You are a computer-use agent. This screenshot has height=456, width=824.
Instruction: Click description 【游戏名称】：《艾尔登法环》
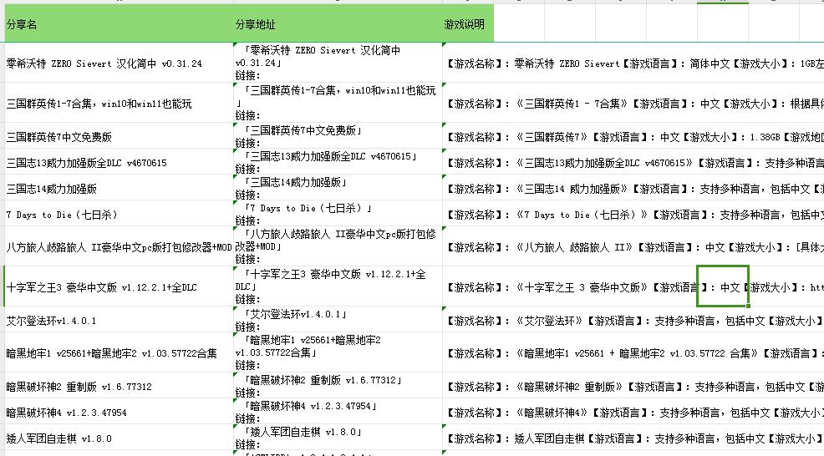coord(633,319)
